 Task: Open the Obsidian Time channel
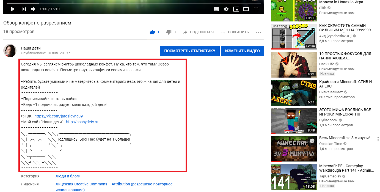click(331, 144)
